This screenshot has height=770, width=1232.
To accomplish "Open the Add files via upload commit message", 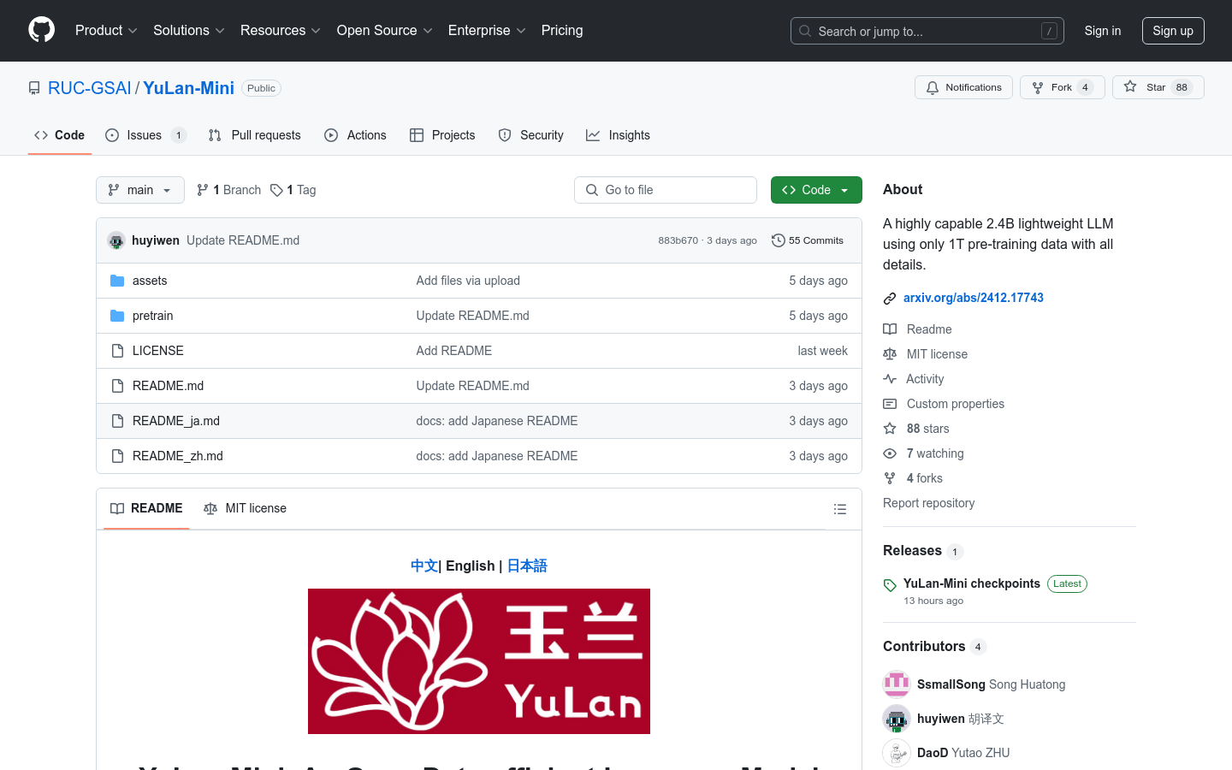I will (468, 281).
